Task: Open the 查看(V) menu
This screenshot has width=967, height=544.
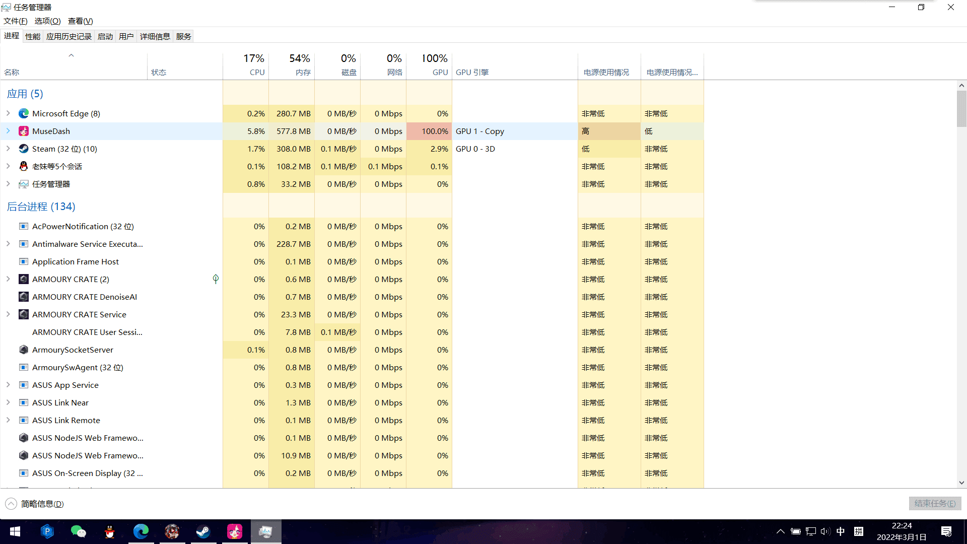Action: click(x=81, y=21)
